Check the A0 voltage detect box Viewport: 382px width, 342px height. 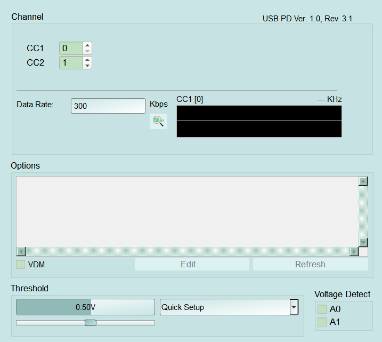tap(322, 309)
